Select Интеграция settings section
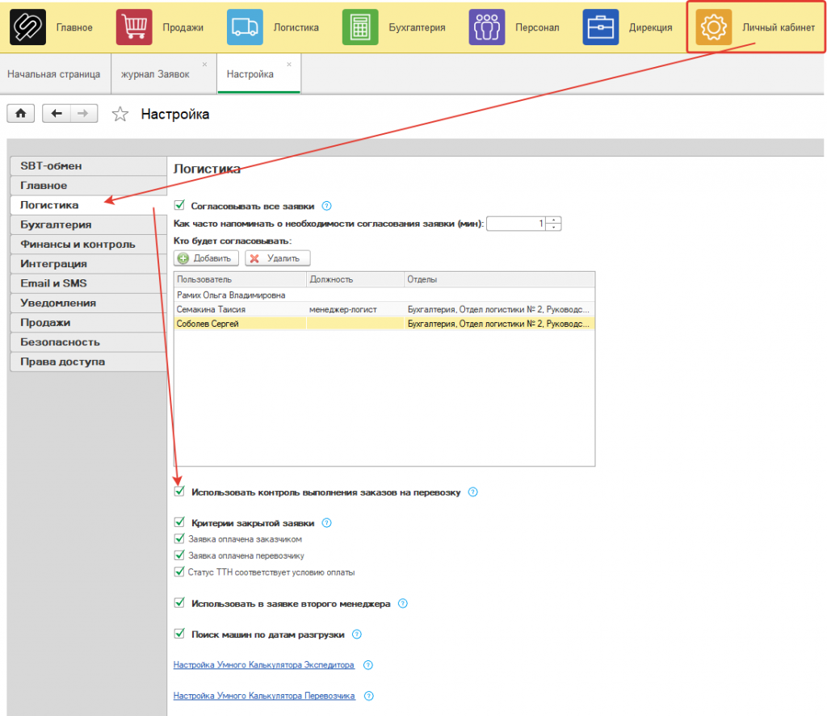The height and width of the screenshot is (716, 827). coord(89,264)
